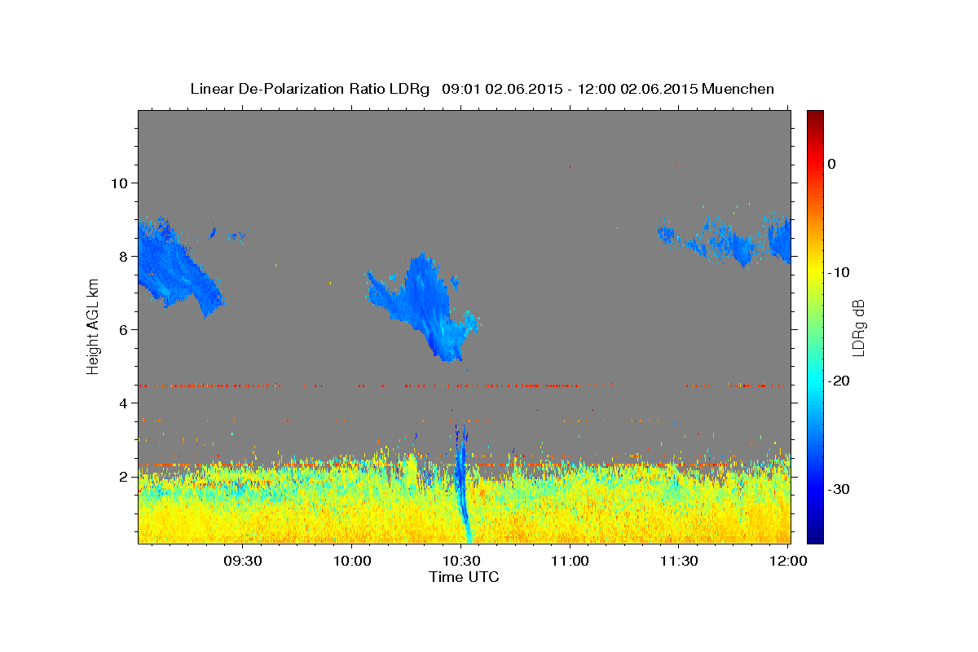The height and width of the screenshot is (652, 978).
Task: Click the dark red top of the colorbar
Action: point(815,118)
